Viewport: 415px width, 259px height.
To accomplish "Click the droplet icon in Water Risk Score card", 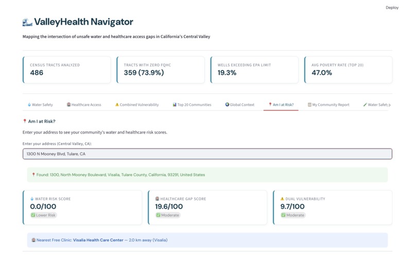I will [32, 199].
